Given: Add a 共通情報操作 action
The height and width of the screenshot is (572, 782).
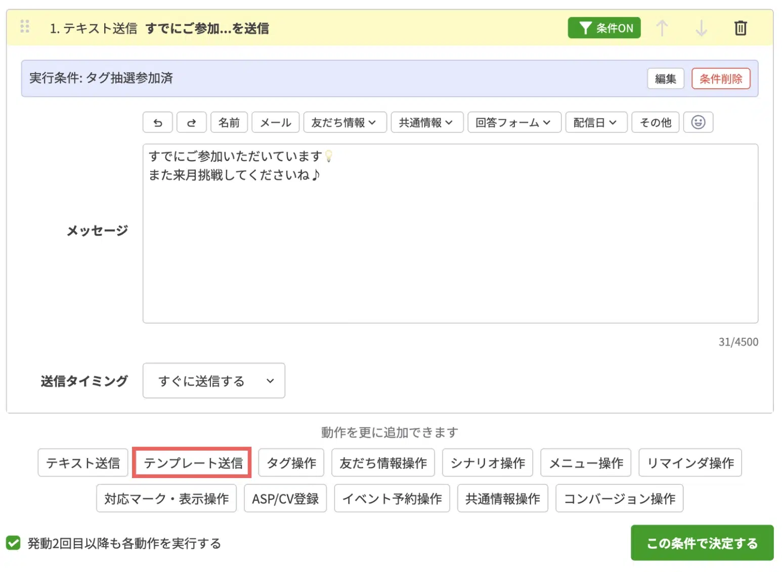Looking at the screenshot, I should (503, 499).
